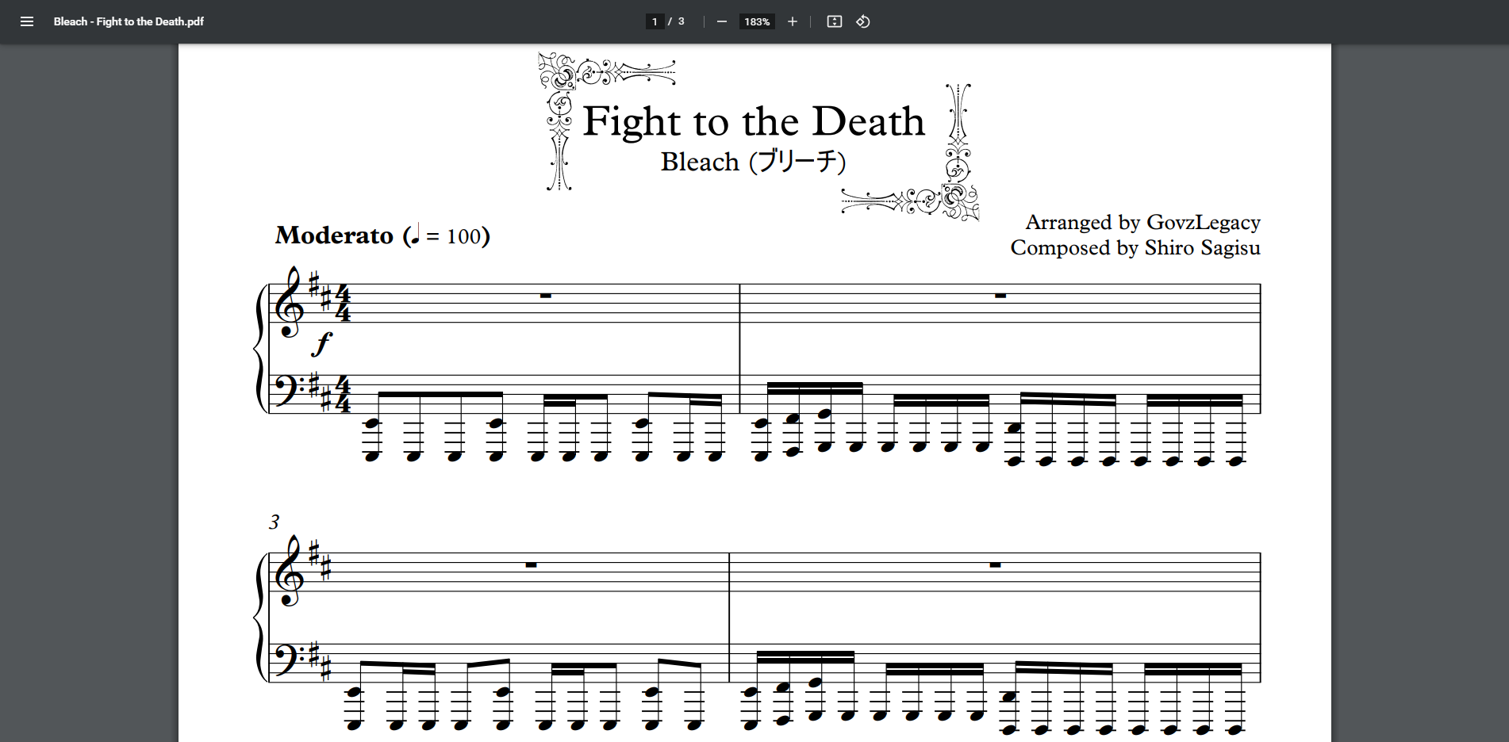Click the zoom in plus icon
This screenshot has height=742, width=1509.
click(792, 21)
